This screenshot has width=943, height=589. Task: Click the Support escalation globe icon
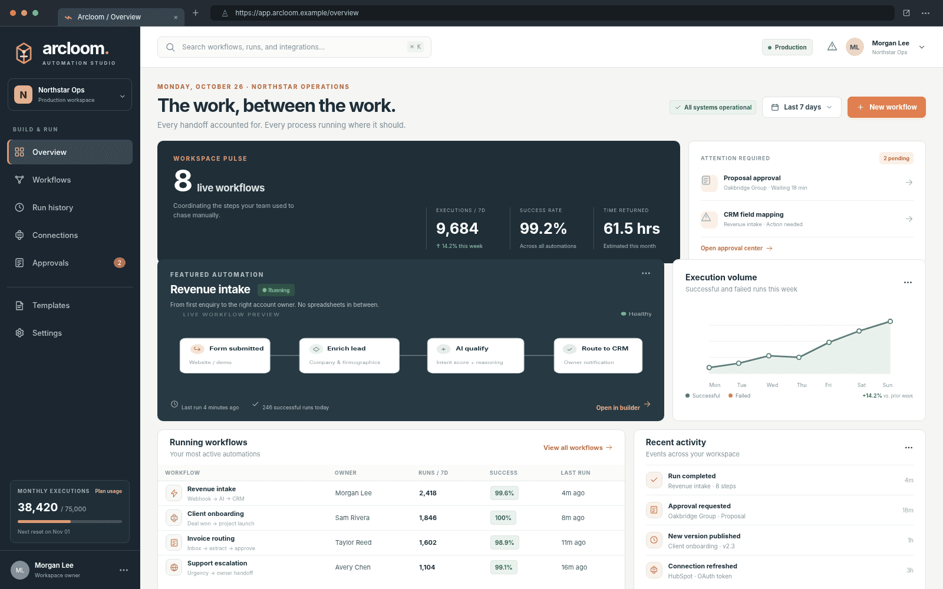(174, 568)
